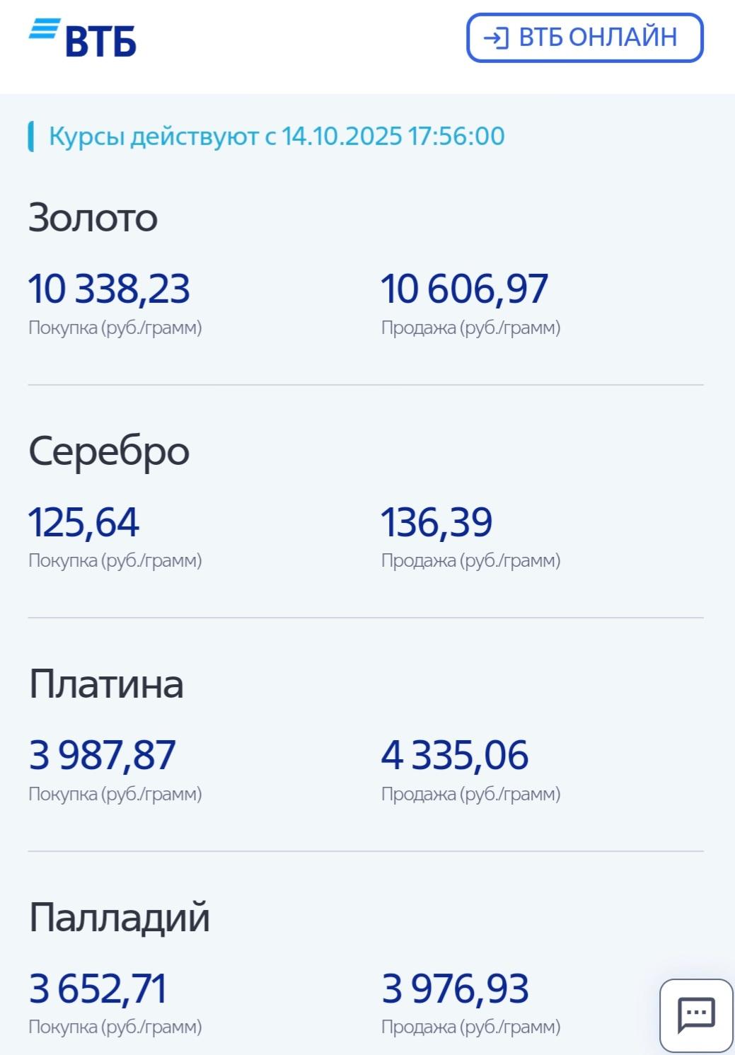Open the chat support widget

tap(696, 1015)
